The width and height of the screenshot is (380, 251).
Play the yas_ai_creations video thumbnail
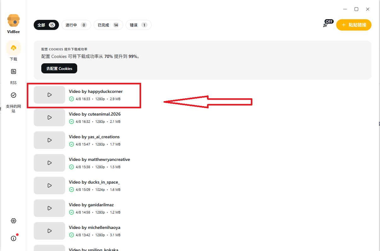[49, 140]
